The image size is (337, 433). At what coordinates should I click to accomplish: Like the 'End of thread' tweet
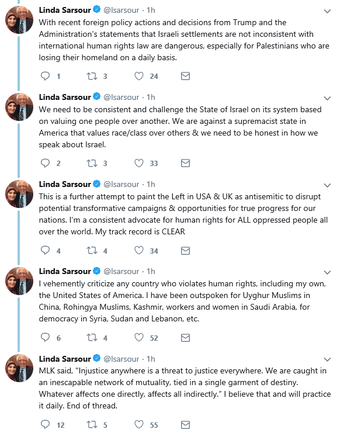tap(139, 424)
